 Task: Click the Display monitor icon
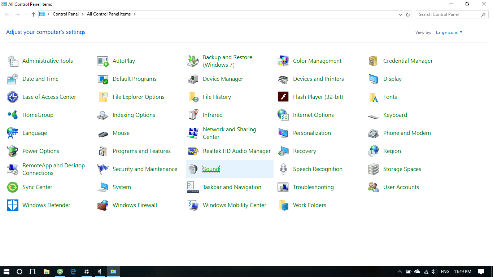[374, 79]
